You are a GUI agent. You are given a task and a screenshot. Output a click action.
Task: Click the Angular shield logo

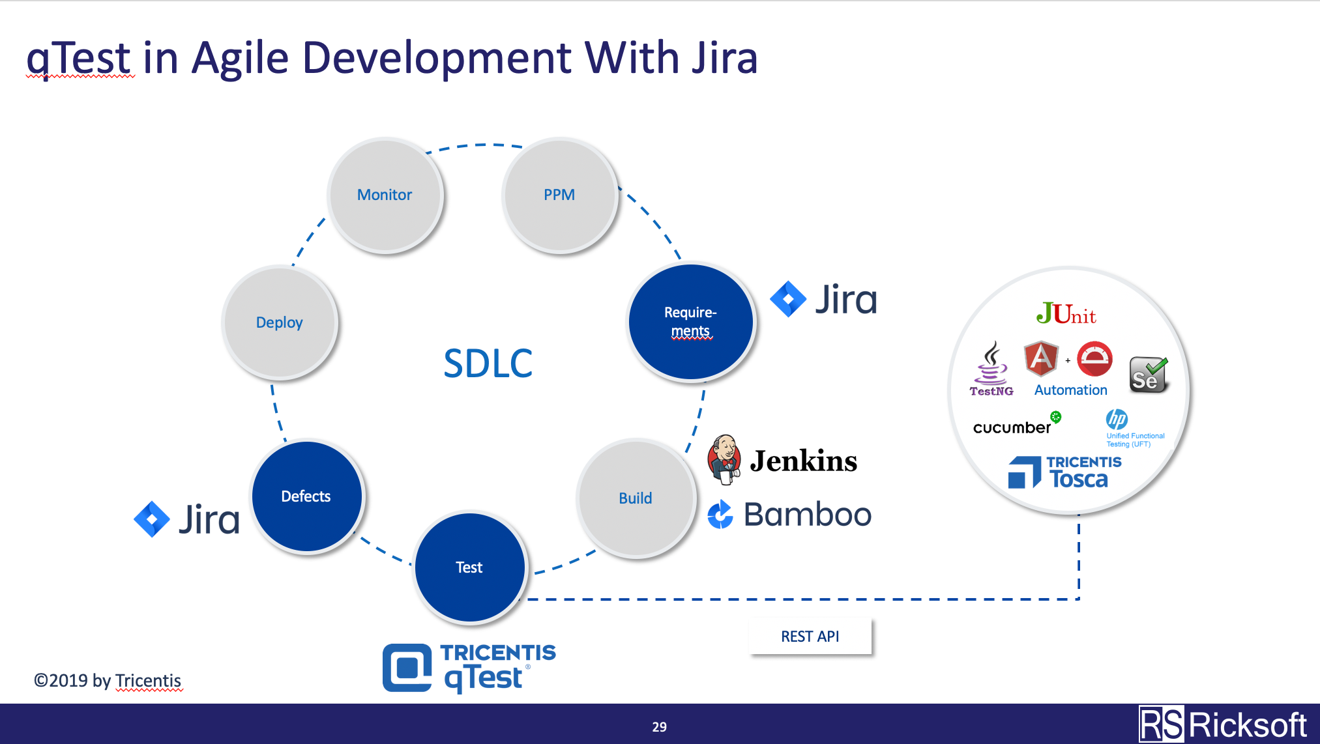1041,358
